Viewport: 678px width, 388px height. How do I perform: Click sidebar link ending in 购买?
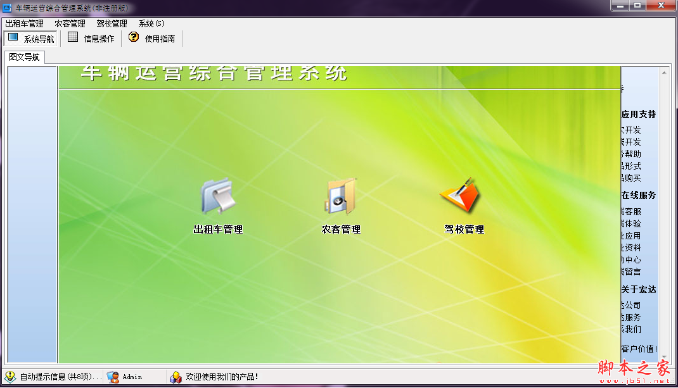pos(631,178)
